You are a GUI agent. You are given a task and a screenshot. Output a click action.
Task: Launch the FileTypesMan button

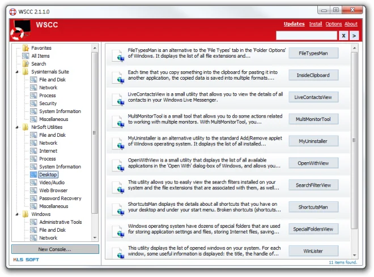point(313,53)
